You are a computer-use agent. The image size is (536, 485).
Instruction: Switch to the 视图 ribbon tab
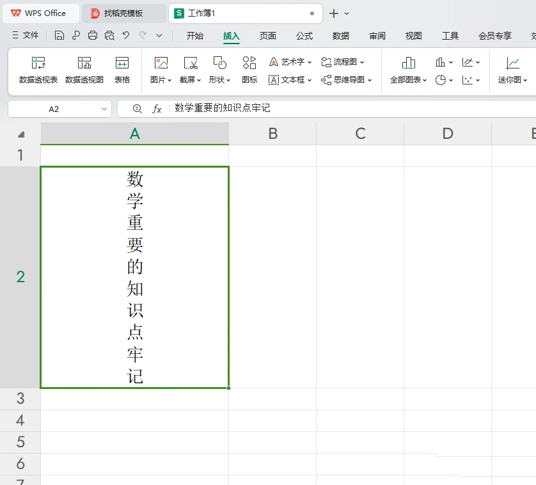(414, 36)
